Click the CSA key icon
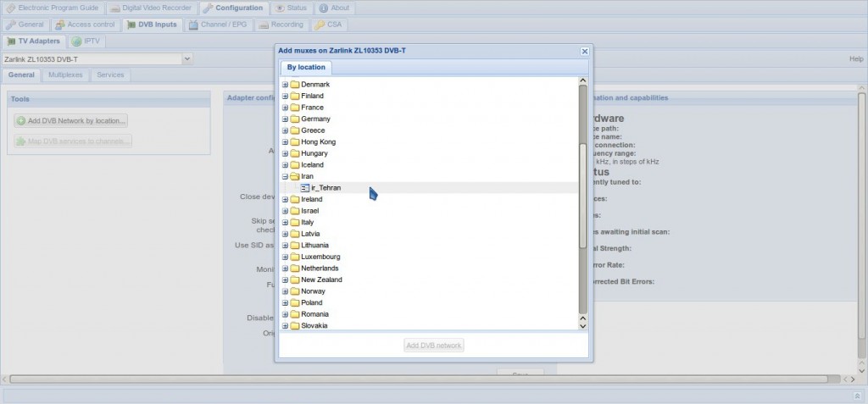Screen dimensions: 868x404 320,25
